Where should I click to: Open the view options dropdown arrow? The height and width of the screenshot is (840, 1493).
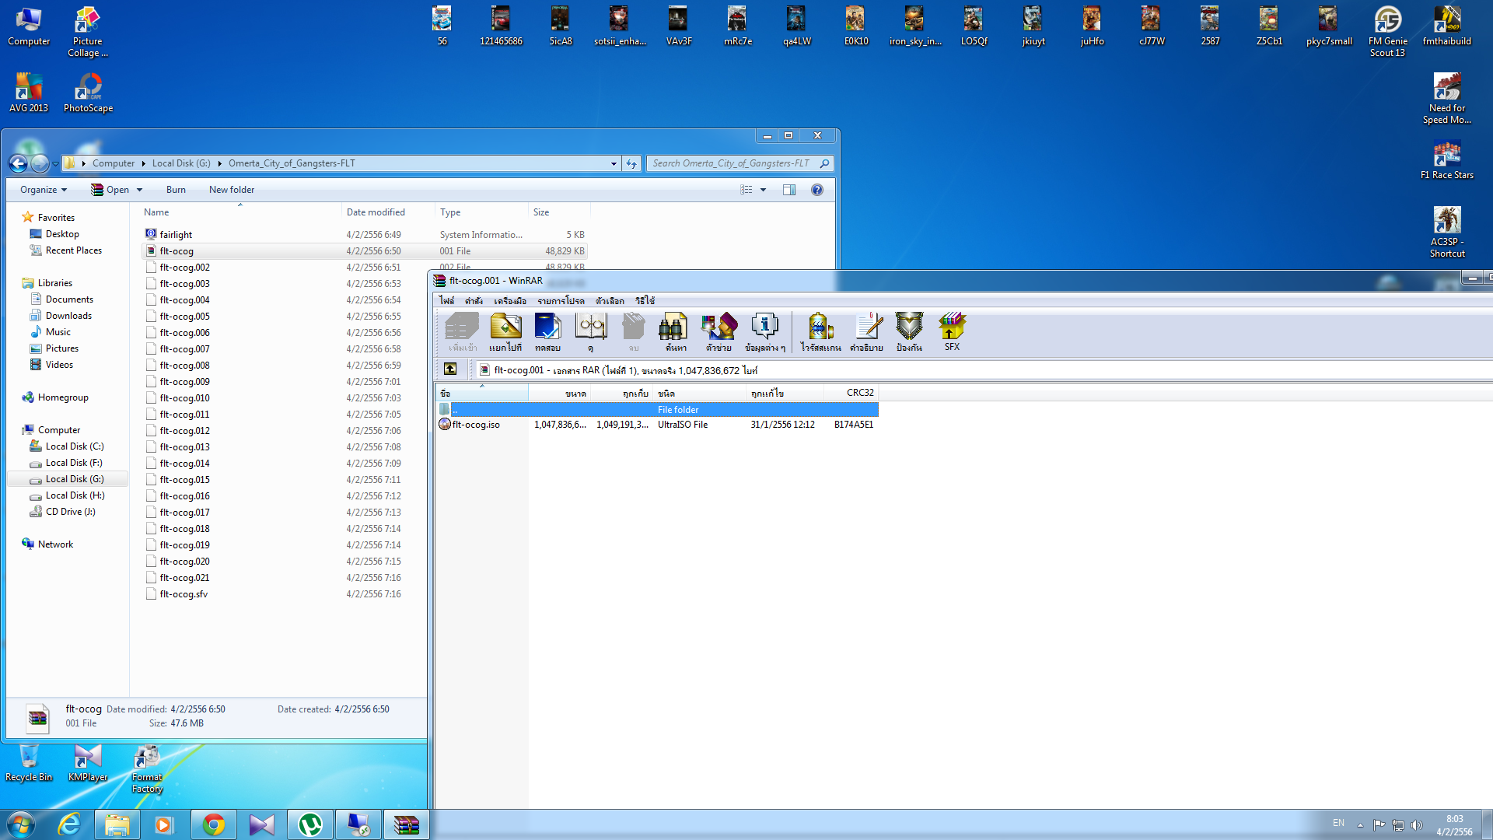763,190
